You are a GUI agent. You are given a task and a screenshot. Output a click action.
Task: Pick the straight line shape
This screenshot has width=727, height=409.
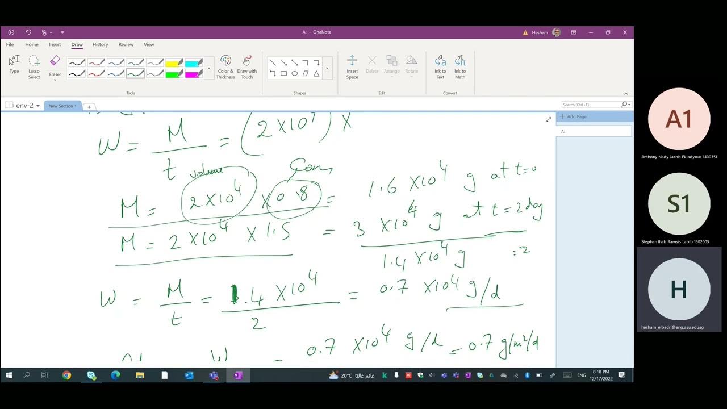pos(273,62)
